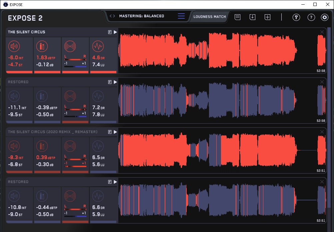Screen dimensions: 334x232
Task: Toggle the F button on first Restored track
Action: (x=109, y=82)
